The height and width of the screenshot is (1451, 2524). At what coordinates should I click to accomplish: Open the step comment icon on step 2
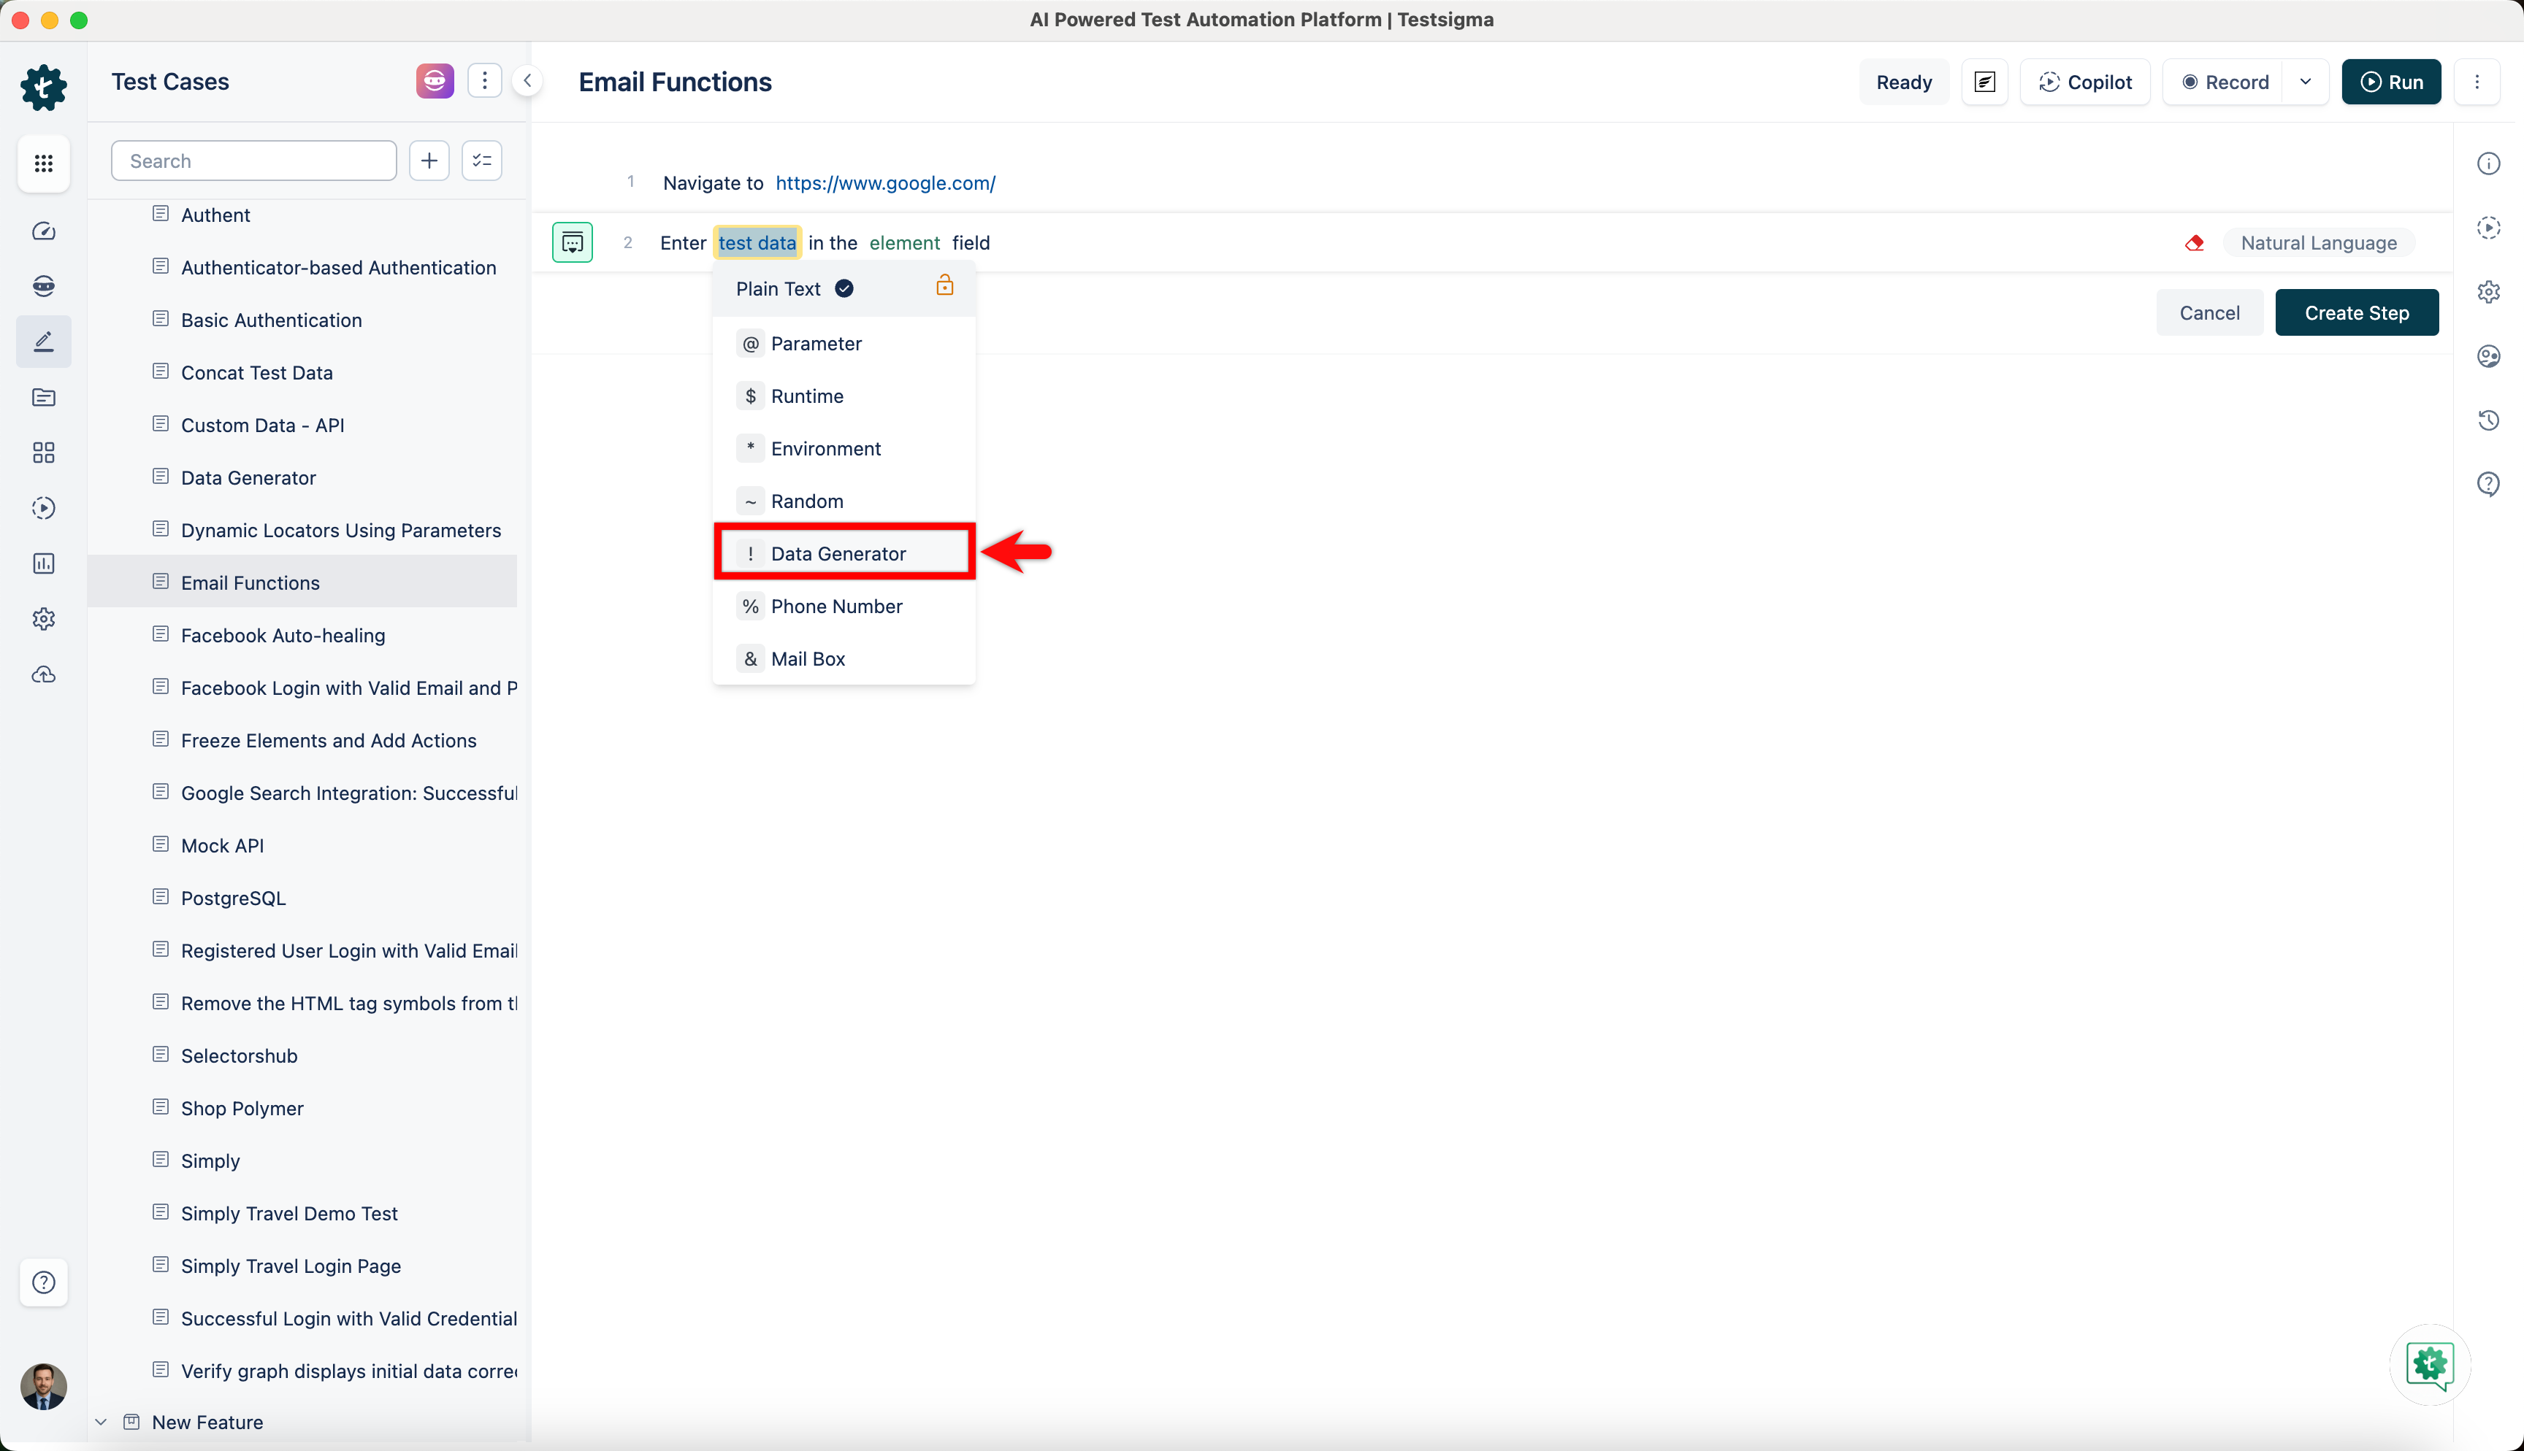coord(572,242)
